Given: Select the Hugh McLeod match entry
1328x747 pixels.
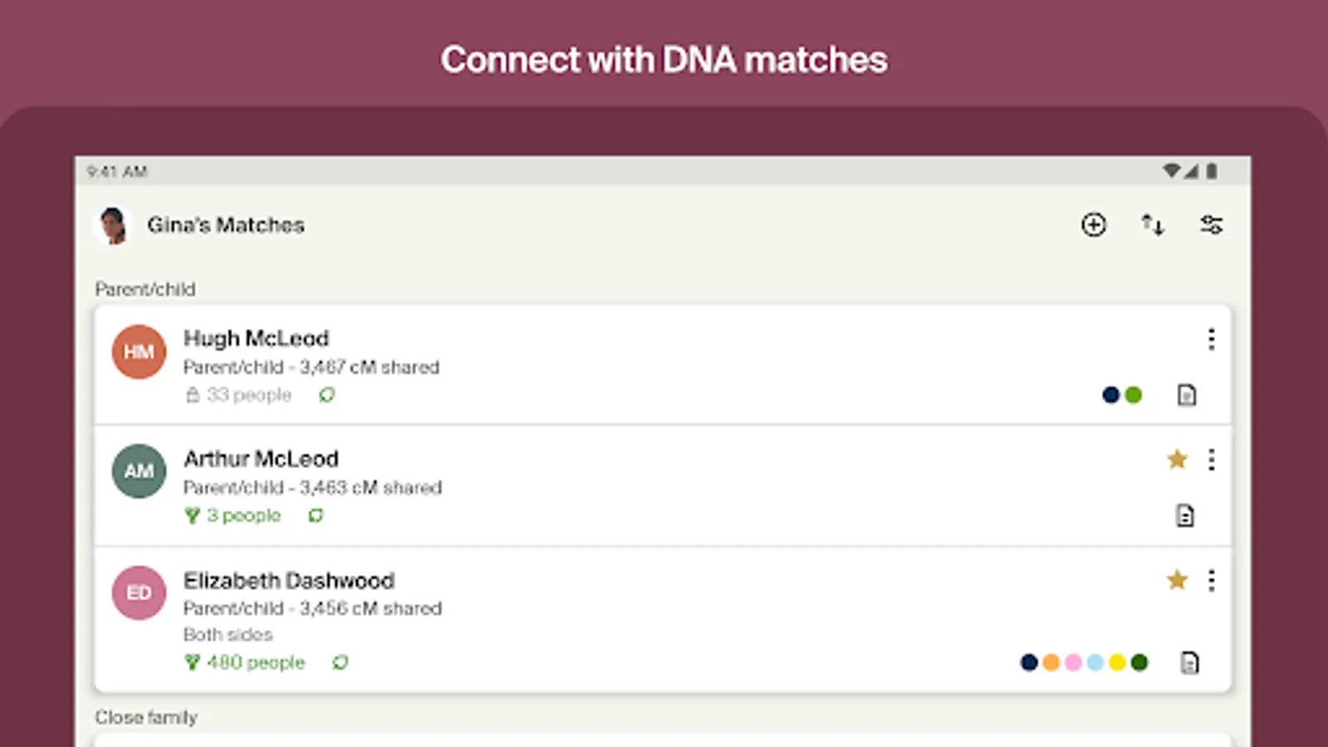Looking at the screenshot, I should click(256, 339).
